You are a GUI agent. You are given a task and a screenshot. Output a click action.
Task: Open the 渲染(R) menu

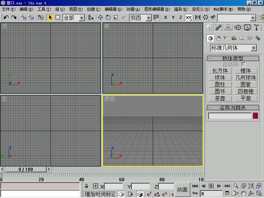pos(181,9)
